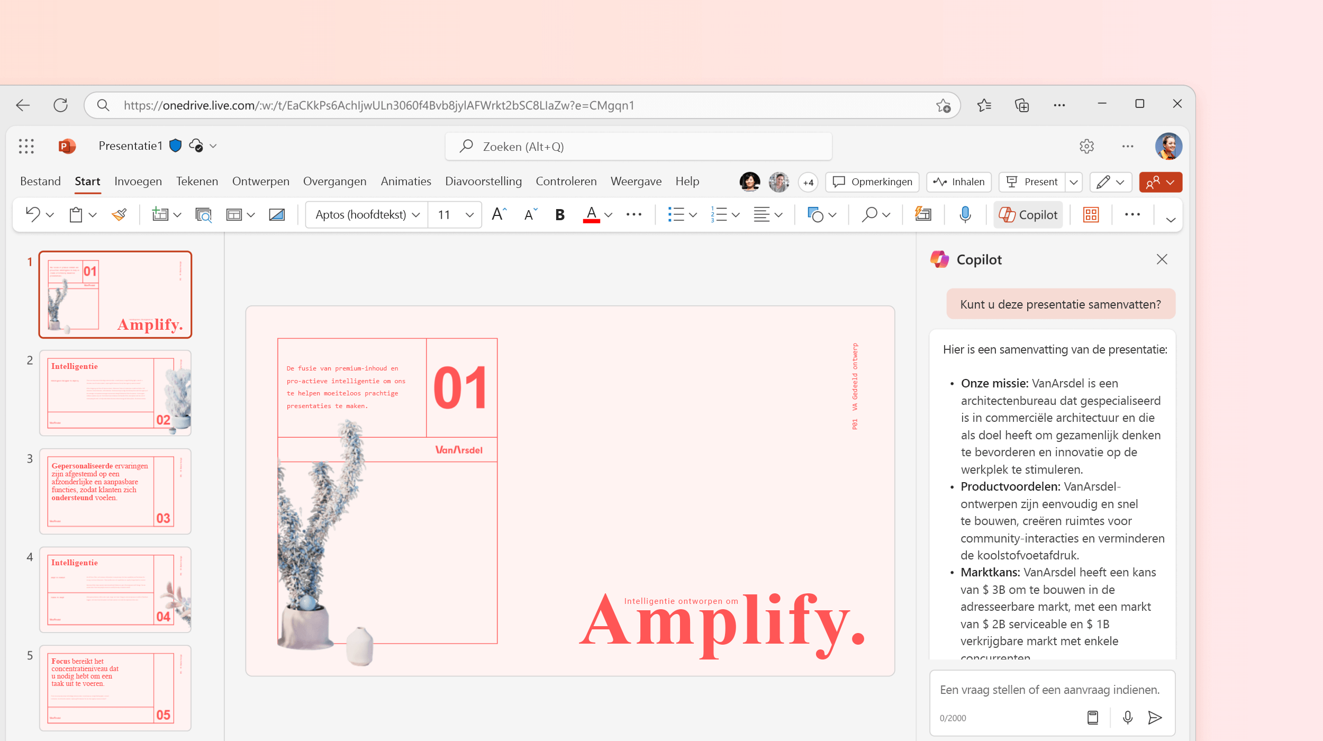Toggle bold formatting
This screenshot has height=741, width=1323.
(x=560, y=214)
